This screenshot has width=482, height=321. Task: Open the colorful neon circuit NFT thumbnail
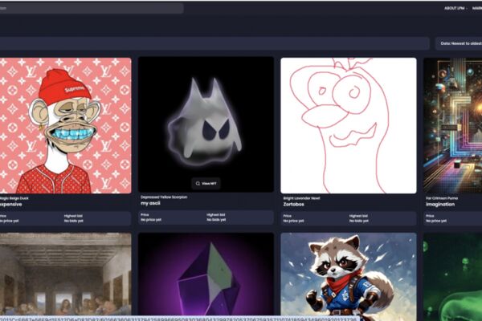[x=452, y=125]
